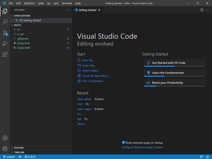Open the Terminal menu
The width and height of the screenshot is (212, 159).
pyautogui.click(x=67, y=3)
